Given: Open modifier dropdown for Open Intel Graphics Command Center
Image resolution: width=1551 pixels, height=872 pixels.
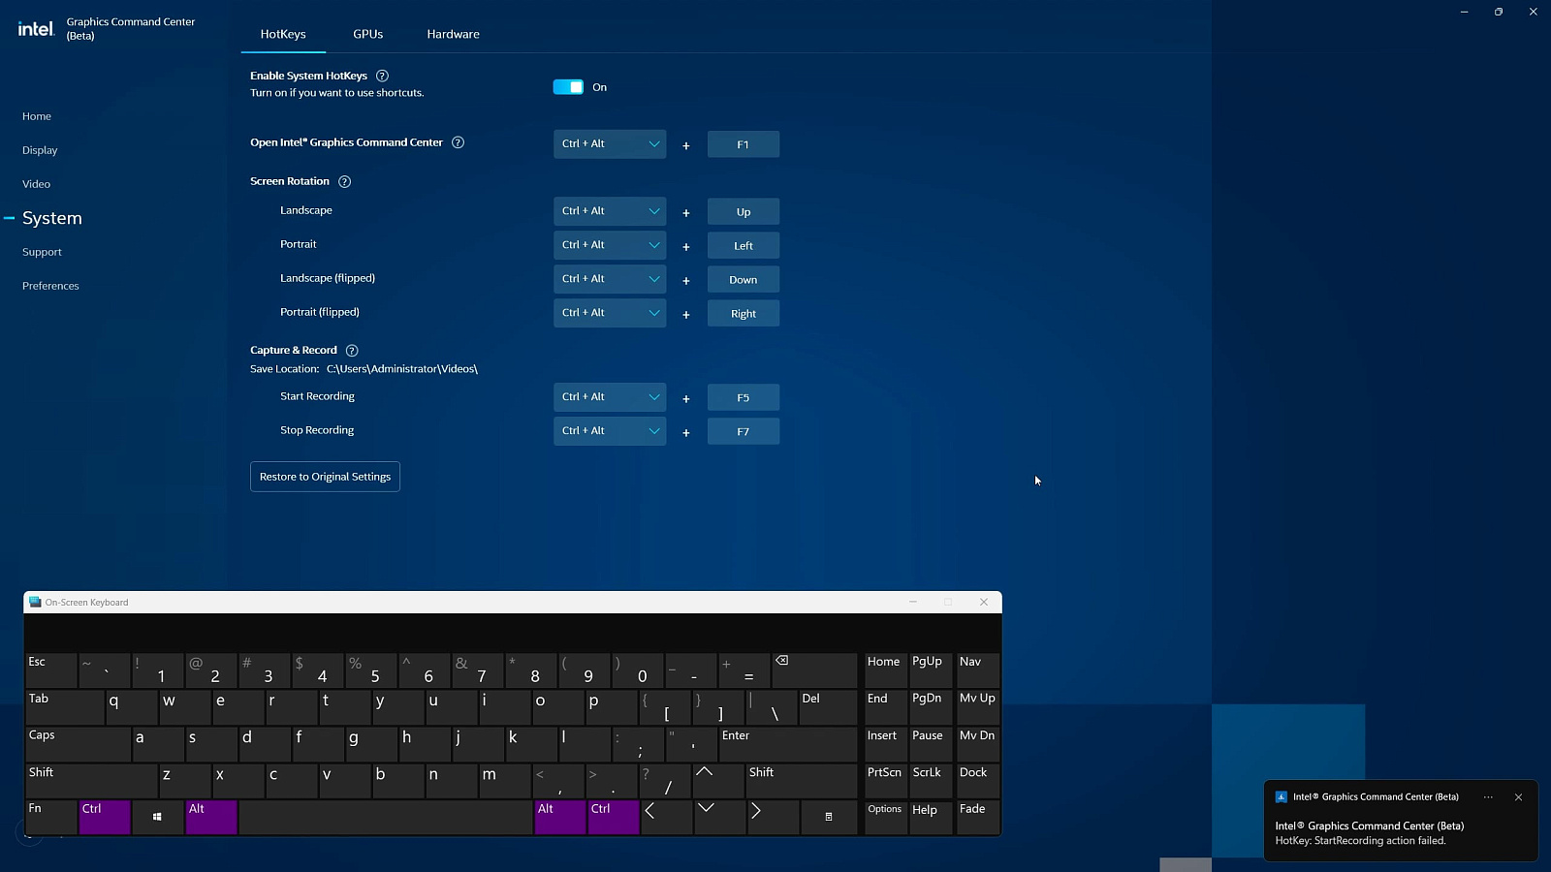Looking at the screenshot, I should click(x=610, y=144).
